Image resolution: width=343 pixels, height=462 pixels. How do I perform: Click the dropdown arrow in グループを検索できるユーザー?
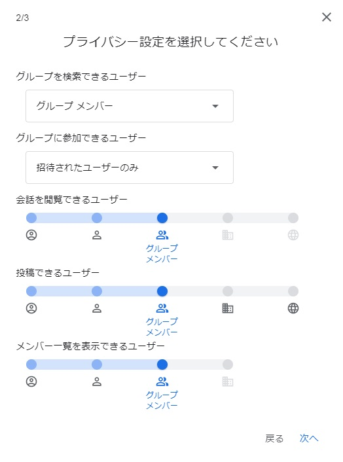tap(215, 107)
